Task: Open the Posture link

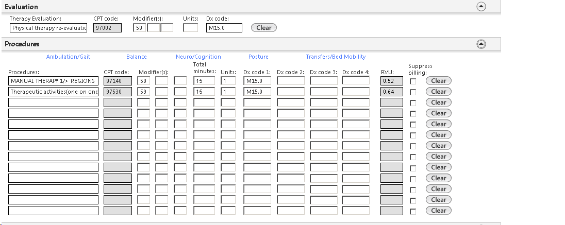Action: pos(258,57)
